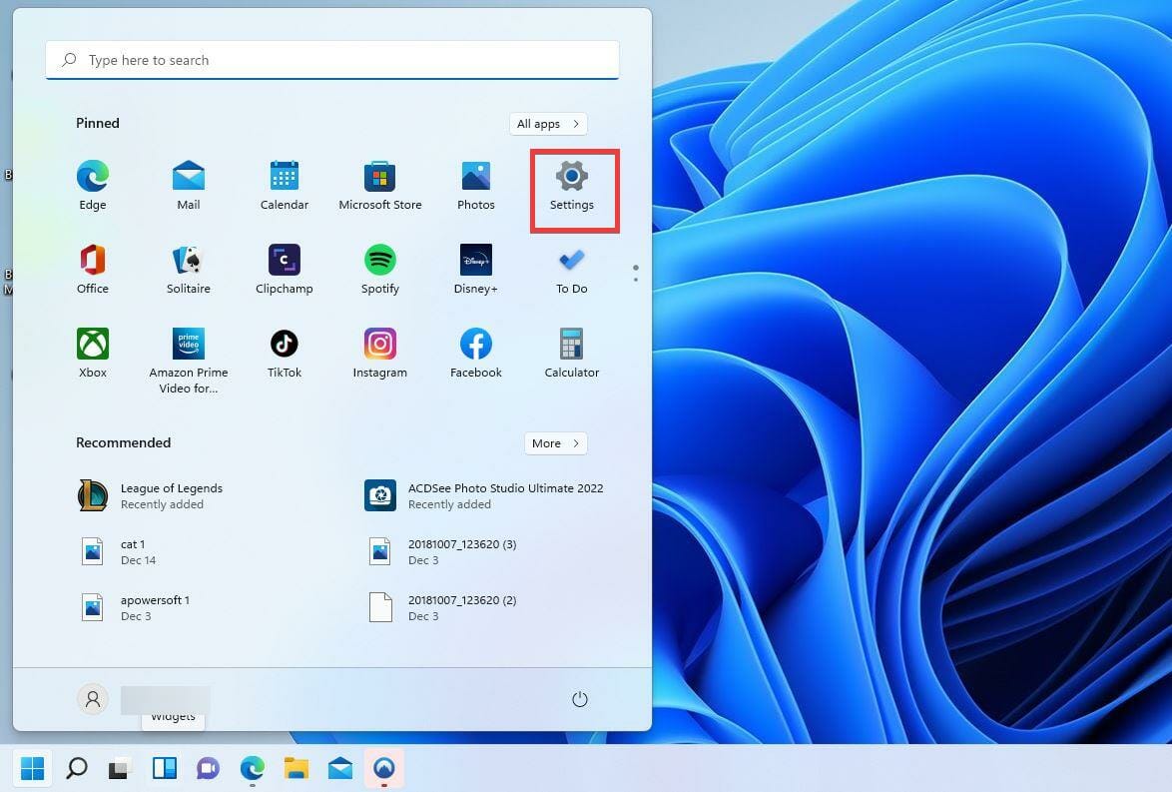This screenshot has width=1172, height=792.
Task: Open Microsoft Store from pinned apps
Action: coord(379,186)
